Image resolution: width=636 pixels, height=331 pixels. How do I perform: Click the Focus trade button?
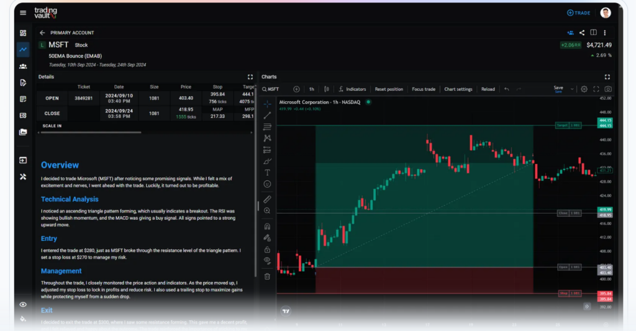[424, 89]
